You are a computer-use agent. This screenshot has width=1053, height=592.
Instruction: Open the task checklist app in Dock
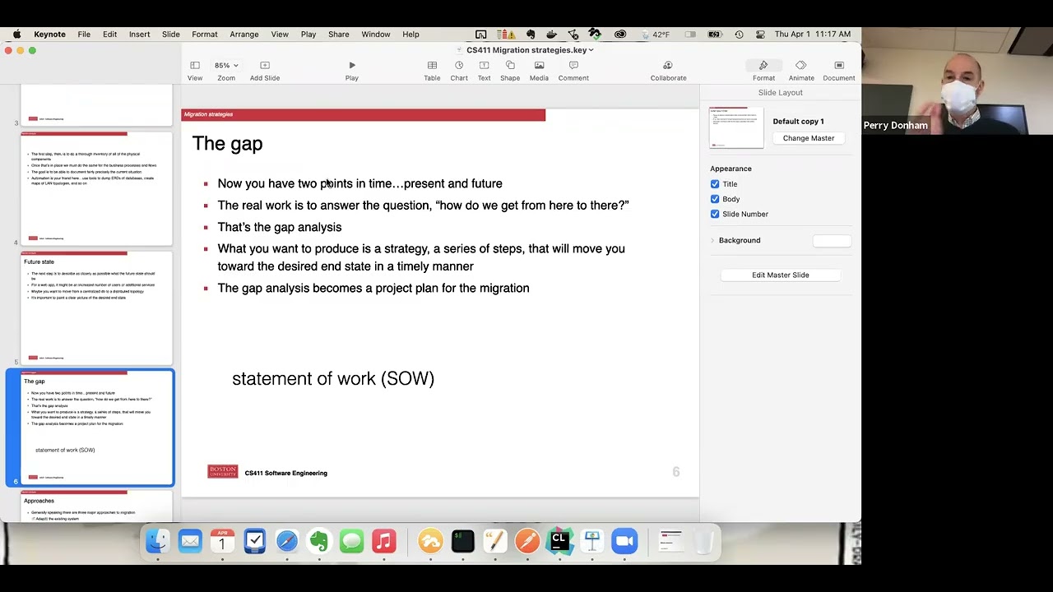255,541
